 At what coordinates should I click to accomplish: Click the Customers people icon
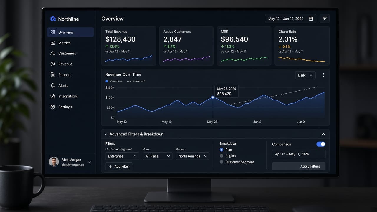[x=53, y=53]
